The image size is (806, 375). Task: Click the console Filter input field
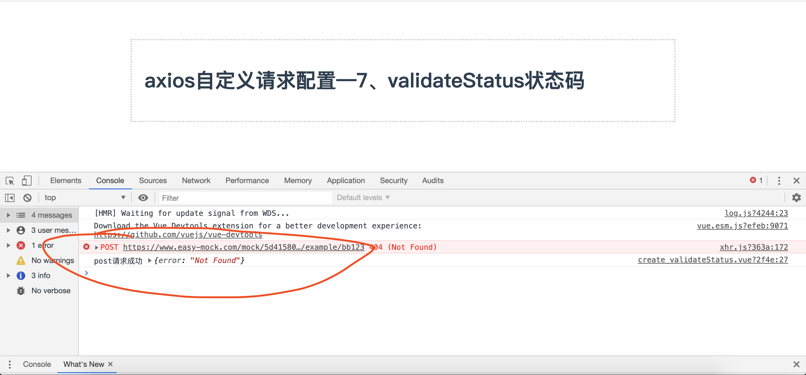(x=245, y=198)
